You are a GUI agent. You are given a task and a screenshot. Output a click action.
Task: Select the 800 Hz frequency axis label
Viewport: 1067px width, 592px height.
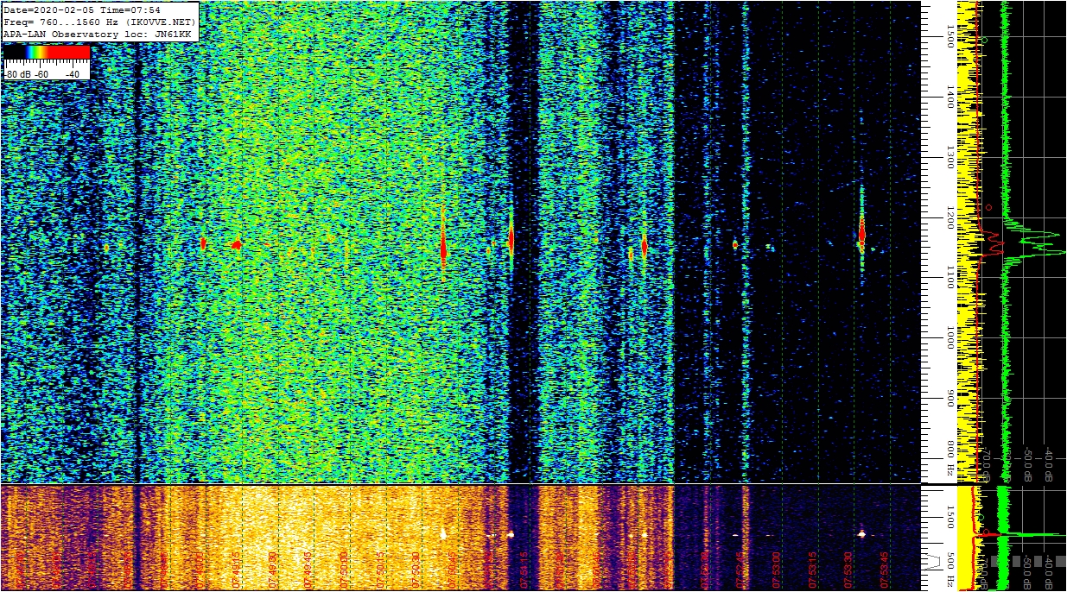coord(950,458)
